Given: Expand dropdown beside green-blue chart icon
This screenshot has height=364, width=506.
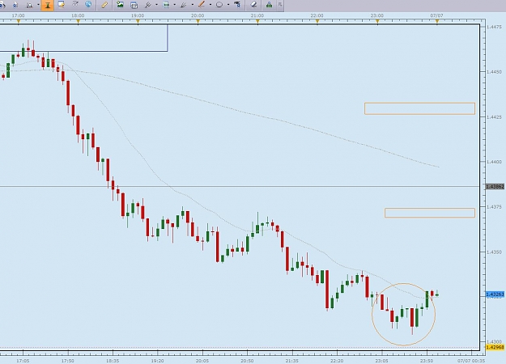Looking at the screenshot, I should 175,5.
